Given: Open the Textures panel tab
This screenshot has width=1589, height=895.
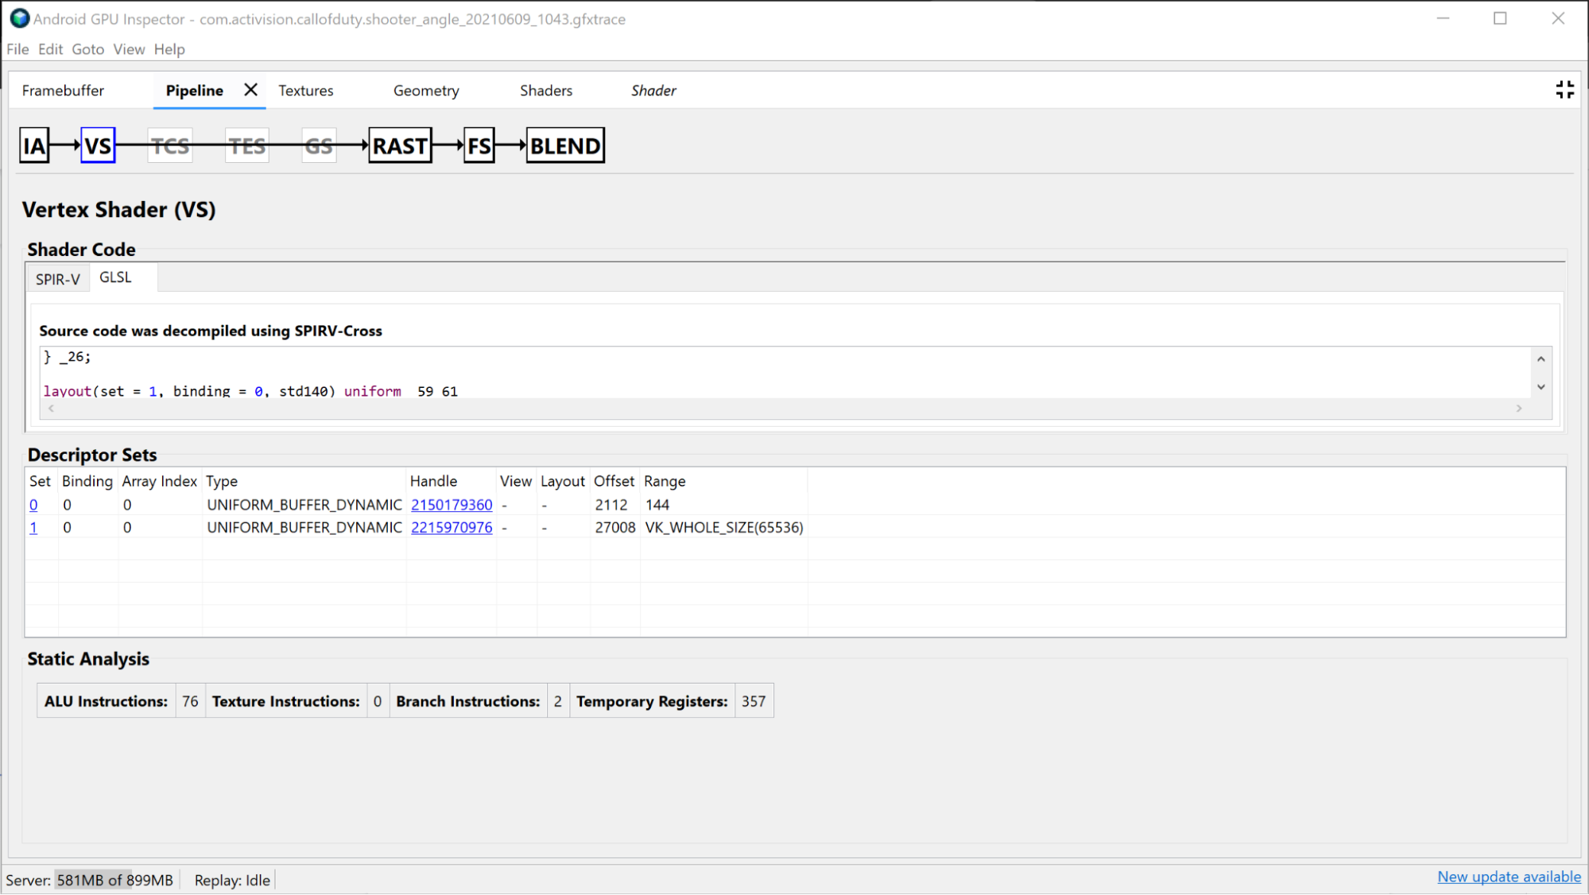Looking at the screenshot, I should click(x=305, y=91).
